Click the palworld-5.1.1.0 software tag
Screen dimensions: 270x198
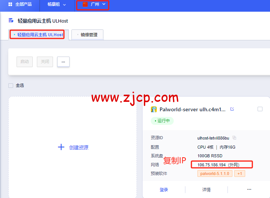click(215, 173)
